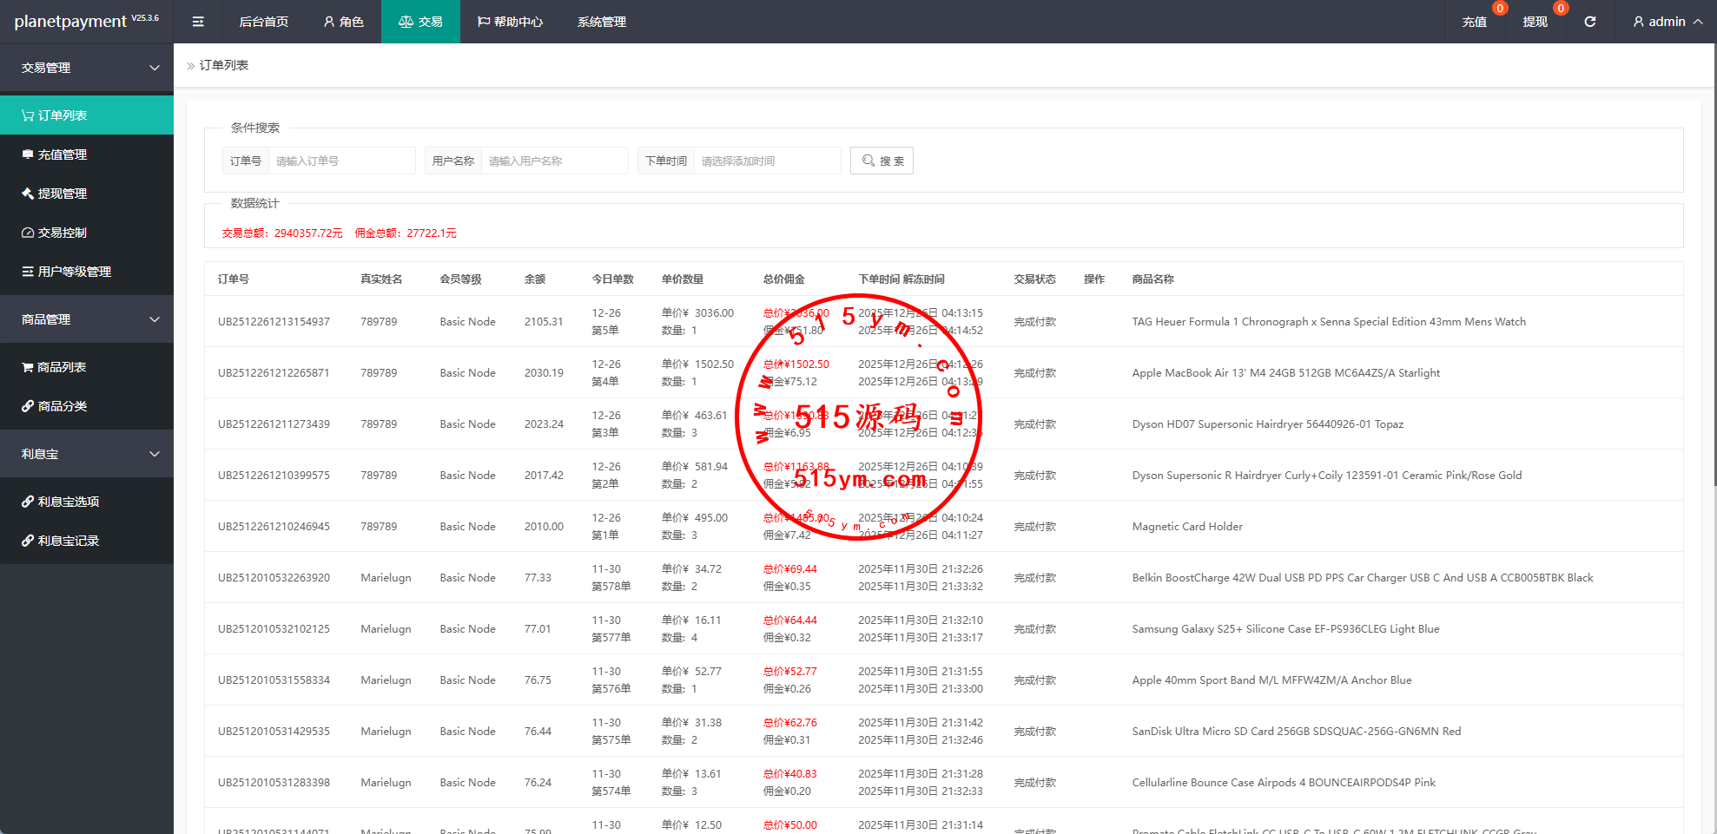The width and height of the screenshot is (1717, 834).
Task: Click the refresh icon in top bar
Action: click(1589, 22)
